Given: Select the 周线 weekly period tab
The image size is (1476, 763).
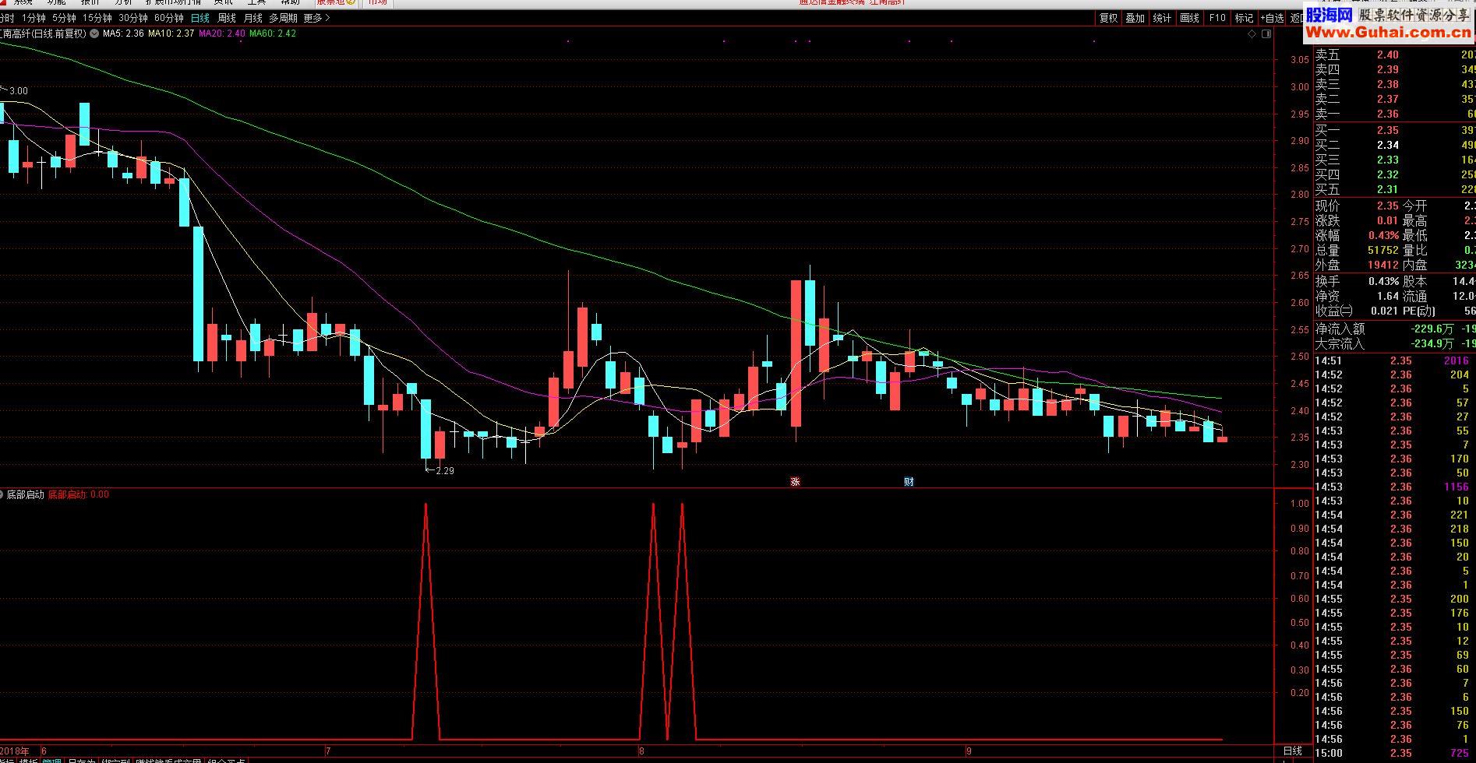Looking at the screenshot, I should [x=227, y=18].
